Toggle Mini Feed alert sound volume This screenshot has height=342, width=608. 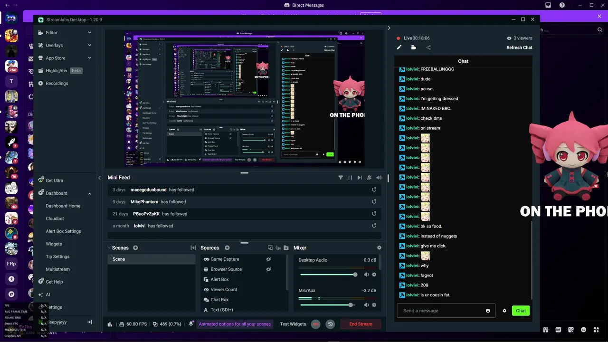[x=379, y=178]
